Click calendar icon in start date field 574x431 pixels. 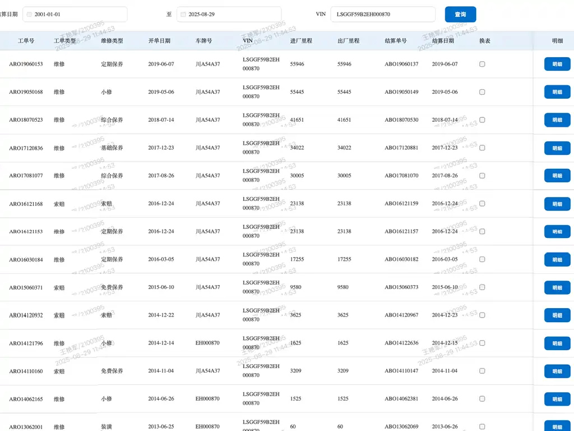click(x=29, y=15)
